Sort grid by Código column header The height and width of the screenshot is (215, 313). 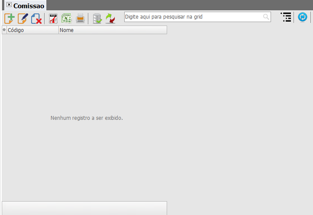click(x=32, y=30)
